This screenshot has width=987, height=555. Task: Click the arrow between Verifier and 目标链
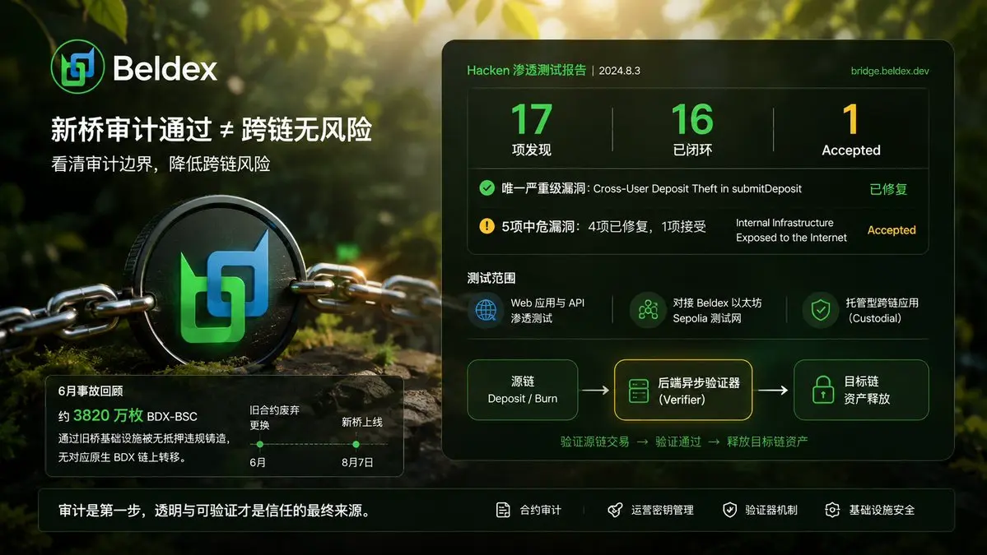point(773,391)
